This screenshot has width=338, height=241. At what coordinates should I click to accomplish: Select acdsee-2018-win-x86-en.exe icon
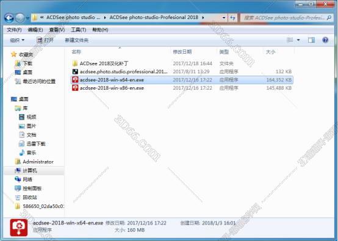coord(75,88)
